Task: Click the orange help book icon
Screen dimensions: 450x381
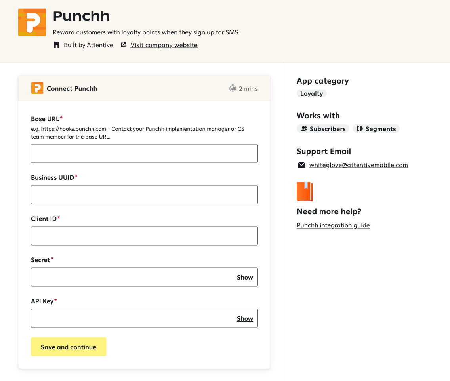Action: (x=305, y=191)
